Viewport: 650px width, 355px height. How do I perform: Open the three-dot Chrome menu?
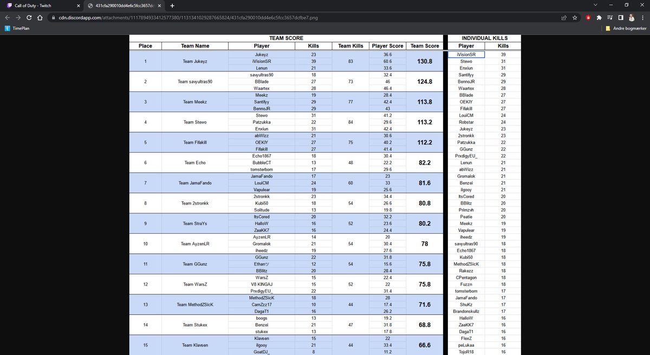click(643, 17)
